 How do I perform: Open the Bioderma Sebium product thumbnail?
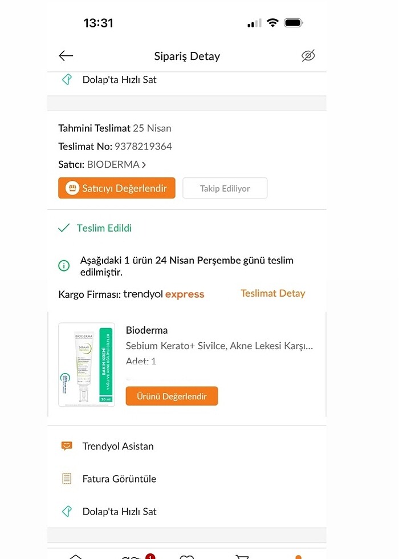pyautogui.click(x=87, y=364)
